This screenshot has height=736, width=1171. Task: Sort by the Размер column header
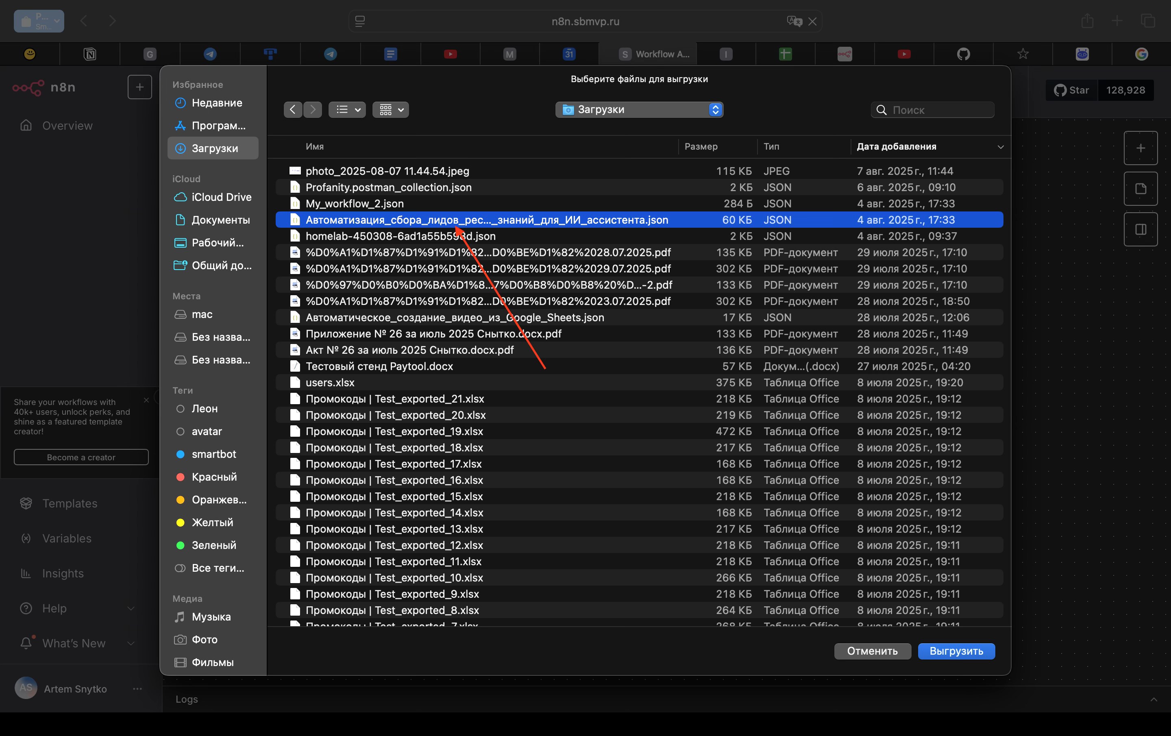click(x=700, y=146)
